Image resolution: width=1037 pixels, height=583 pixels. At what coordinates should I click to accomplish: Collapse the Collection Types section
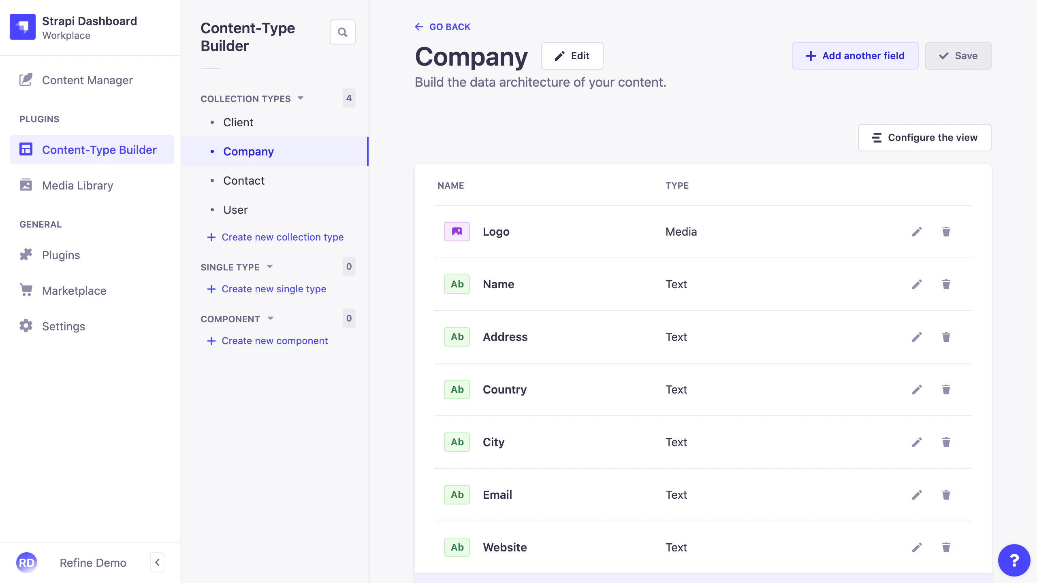click(x=301, y=98)
